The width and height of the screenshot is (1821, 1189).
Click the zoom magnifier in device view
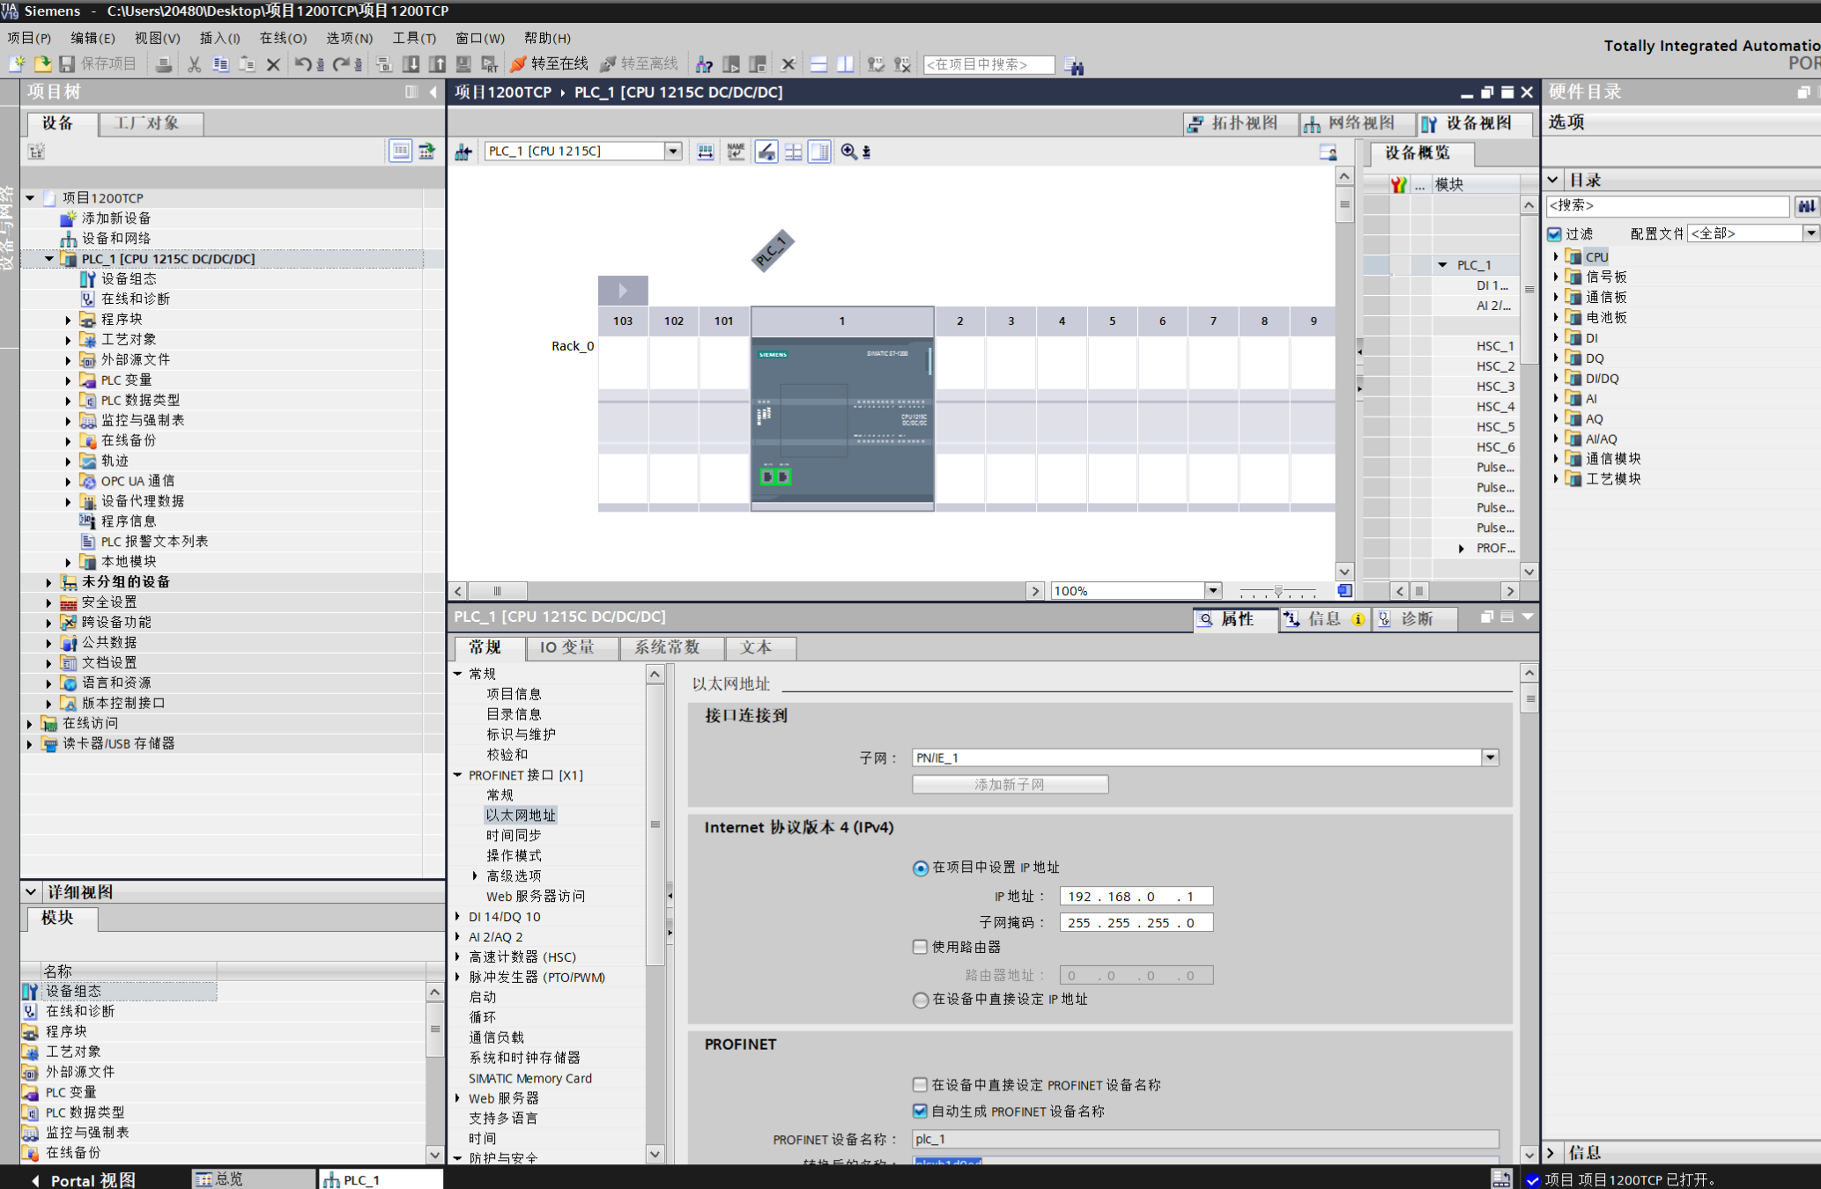(848, 151)
